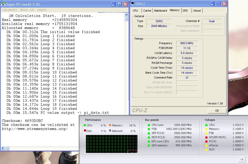Click the FSB value 1652.000 (QDR) Mhz
Screen dimensions: 248x164
tap(179, 129)
